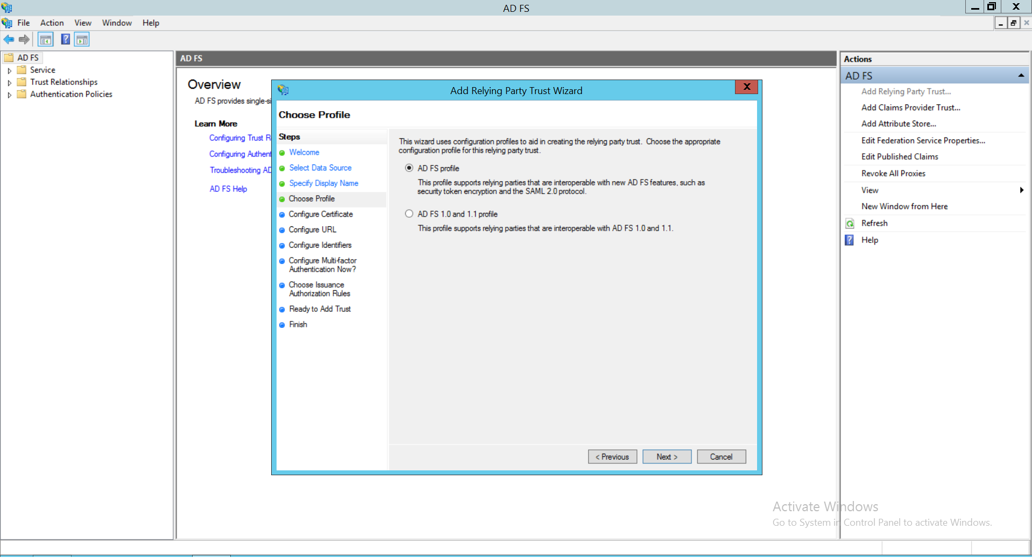Toggle the Show/Hide Action Pane toolbar icon

82,39
